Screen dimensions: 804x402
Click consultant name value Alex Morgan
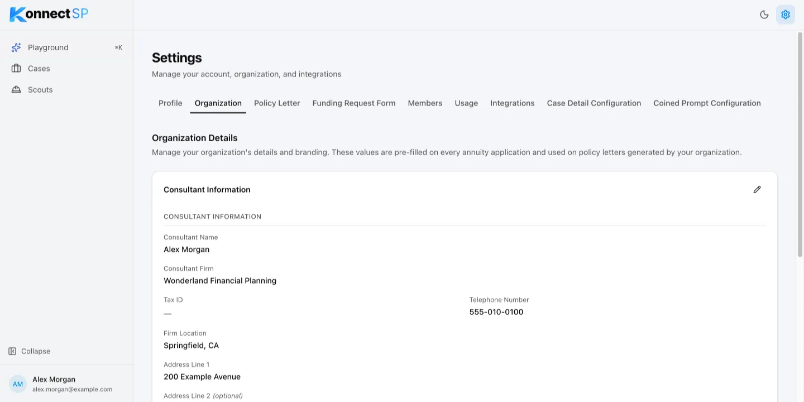pos(186,250)
